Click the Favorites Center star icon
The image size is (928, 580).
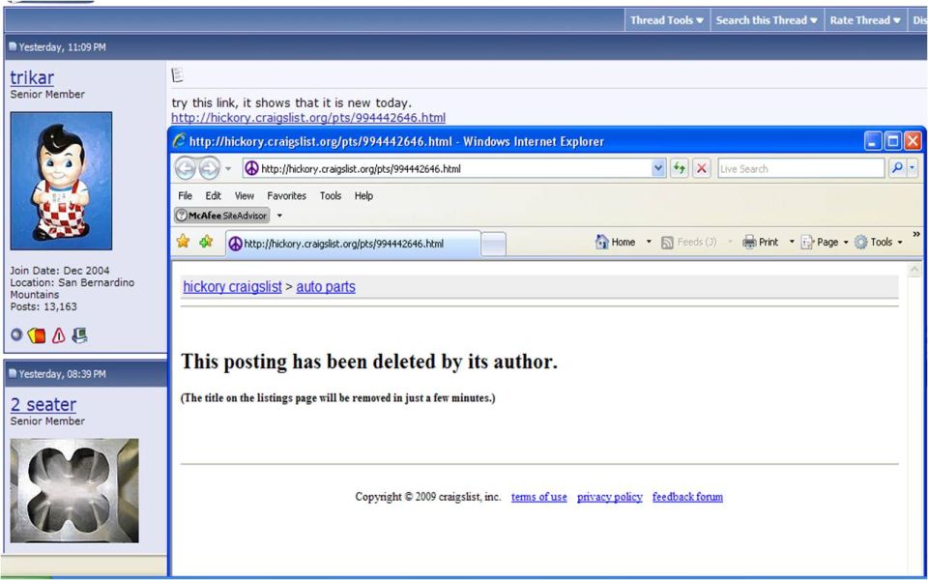pos(183,242)
